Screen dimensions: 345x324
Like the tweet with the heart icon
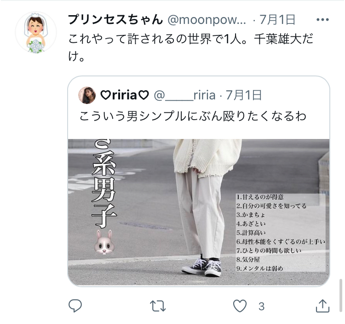pos(240,306)
